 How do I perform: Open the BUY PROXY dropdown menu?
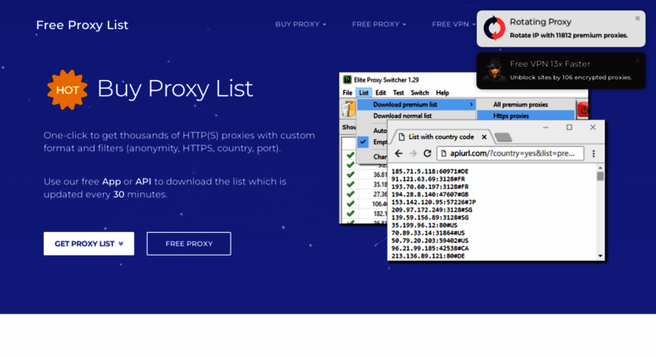point(301,24)
